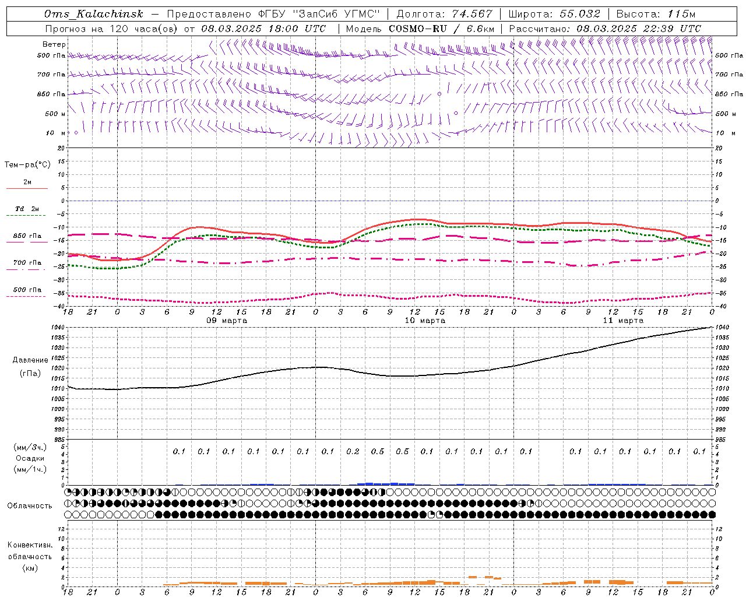Click the 500 гПа entry in temperature legend
This screenshot has height=597, width=746.
tap(27, 290)
